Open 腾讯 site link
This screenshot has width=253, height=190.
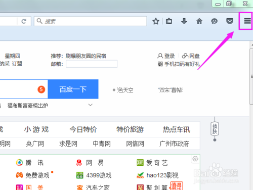(x=34, y=163)
